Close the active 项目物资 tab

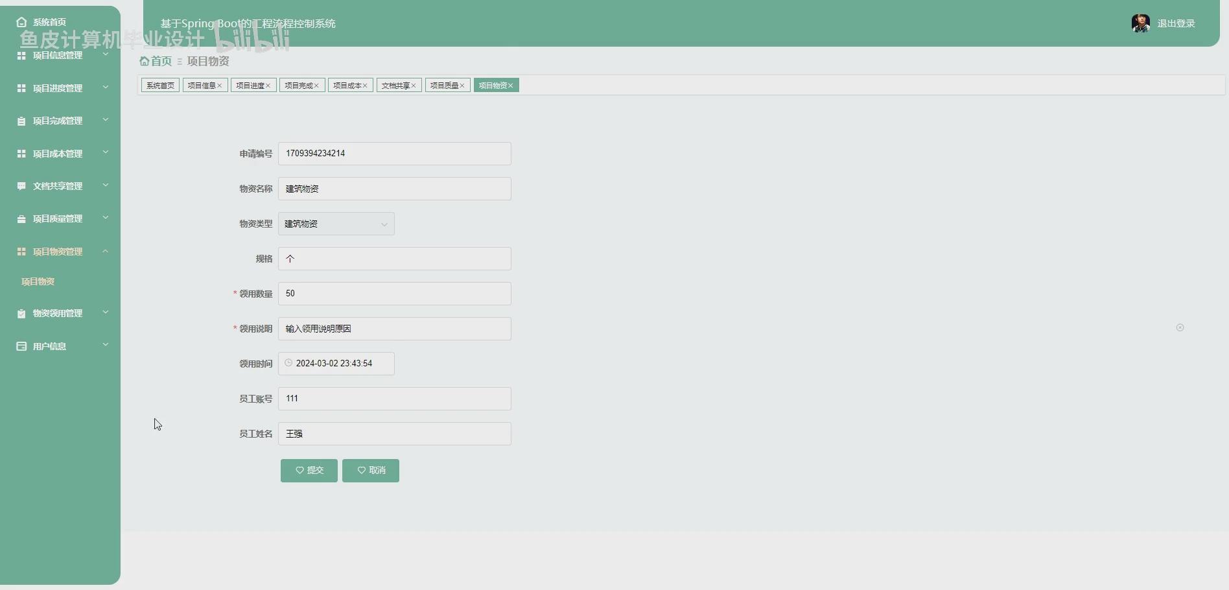coord(511,86)
